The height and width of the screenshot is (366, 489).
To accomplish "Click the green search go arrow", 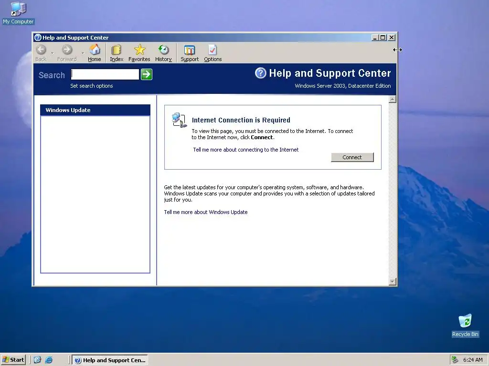I will click(x=147, y=74).
